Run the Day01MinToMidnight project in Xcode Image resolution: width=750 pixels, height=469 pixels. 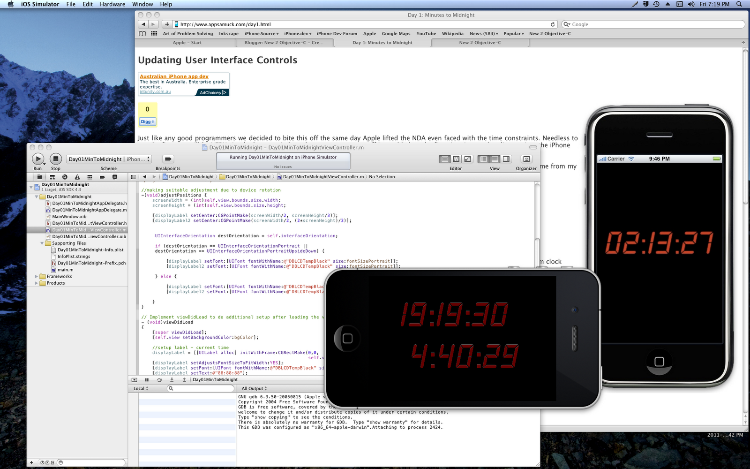click(38, 159)
